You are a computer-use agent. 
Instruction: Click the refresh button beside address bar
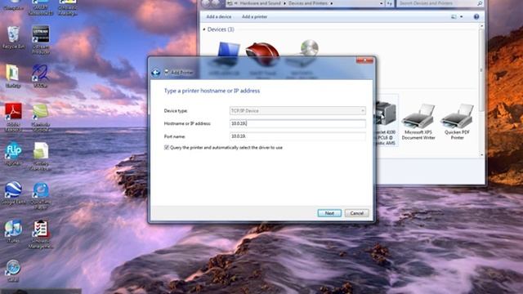pyautogui.click(x=390, y=3)
